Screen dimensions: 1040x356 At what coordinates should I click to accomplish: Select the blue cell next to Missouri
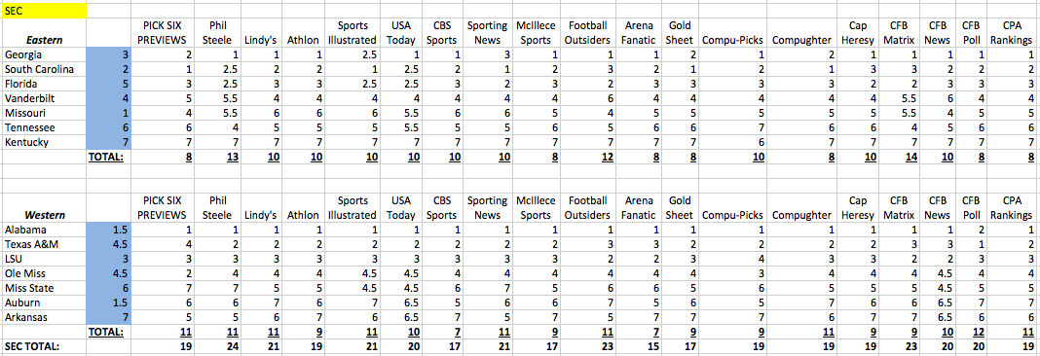[109, 114]
